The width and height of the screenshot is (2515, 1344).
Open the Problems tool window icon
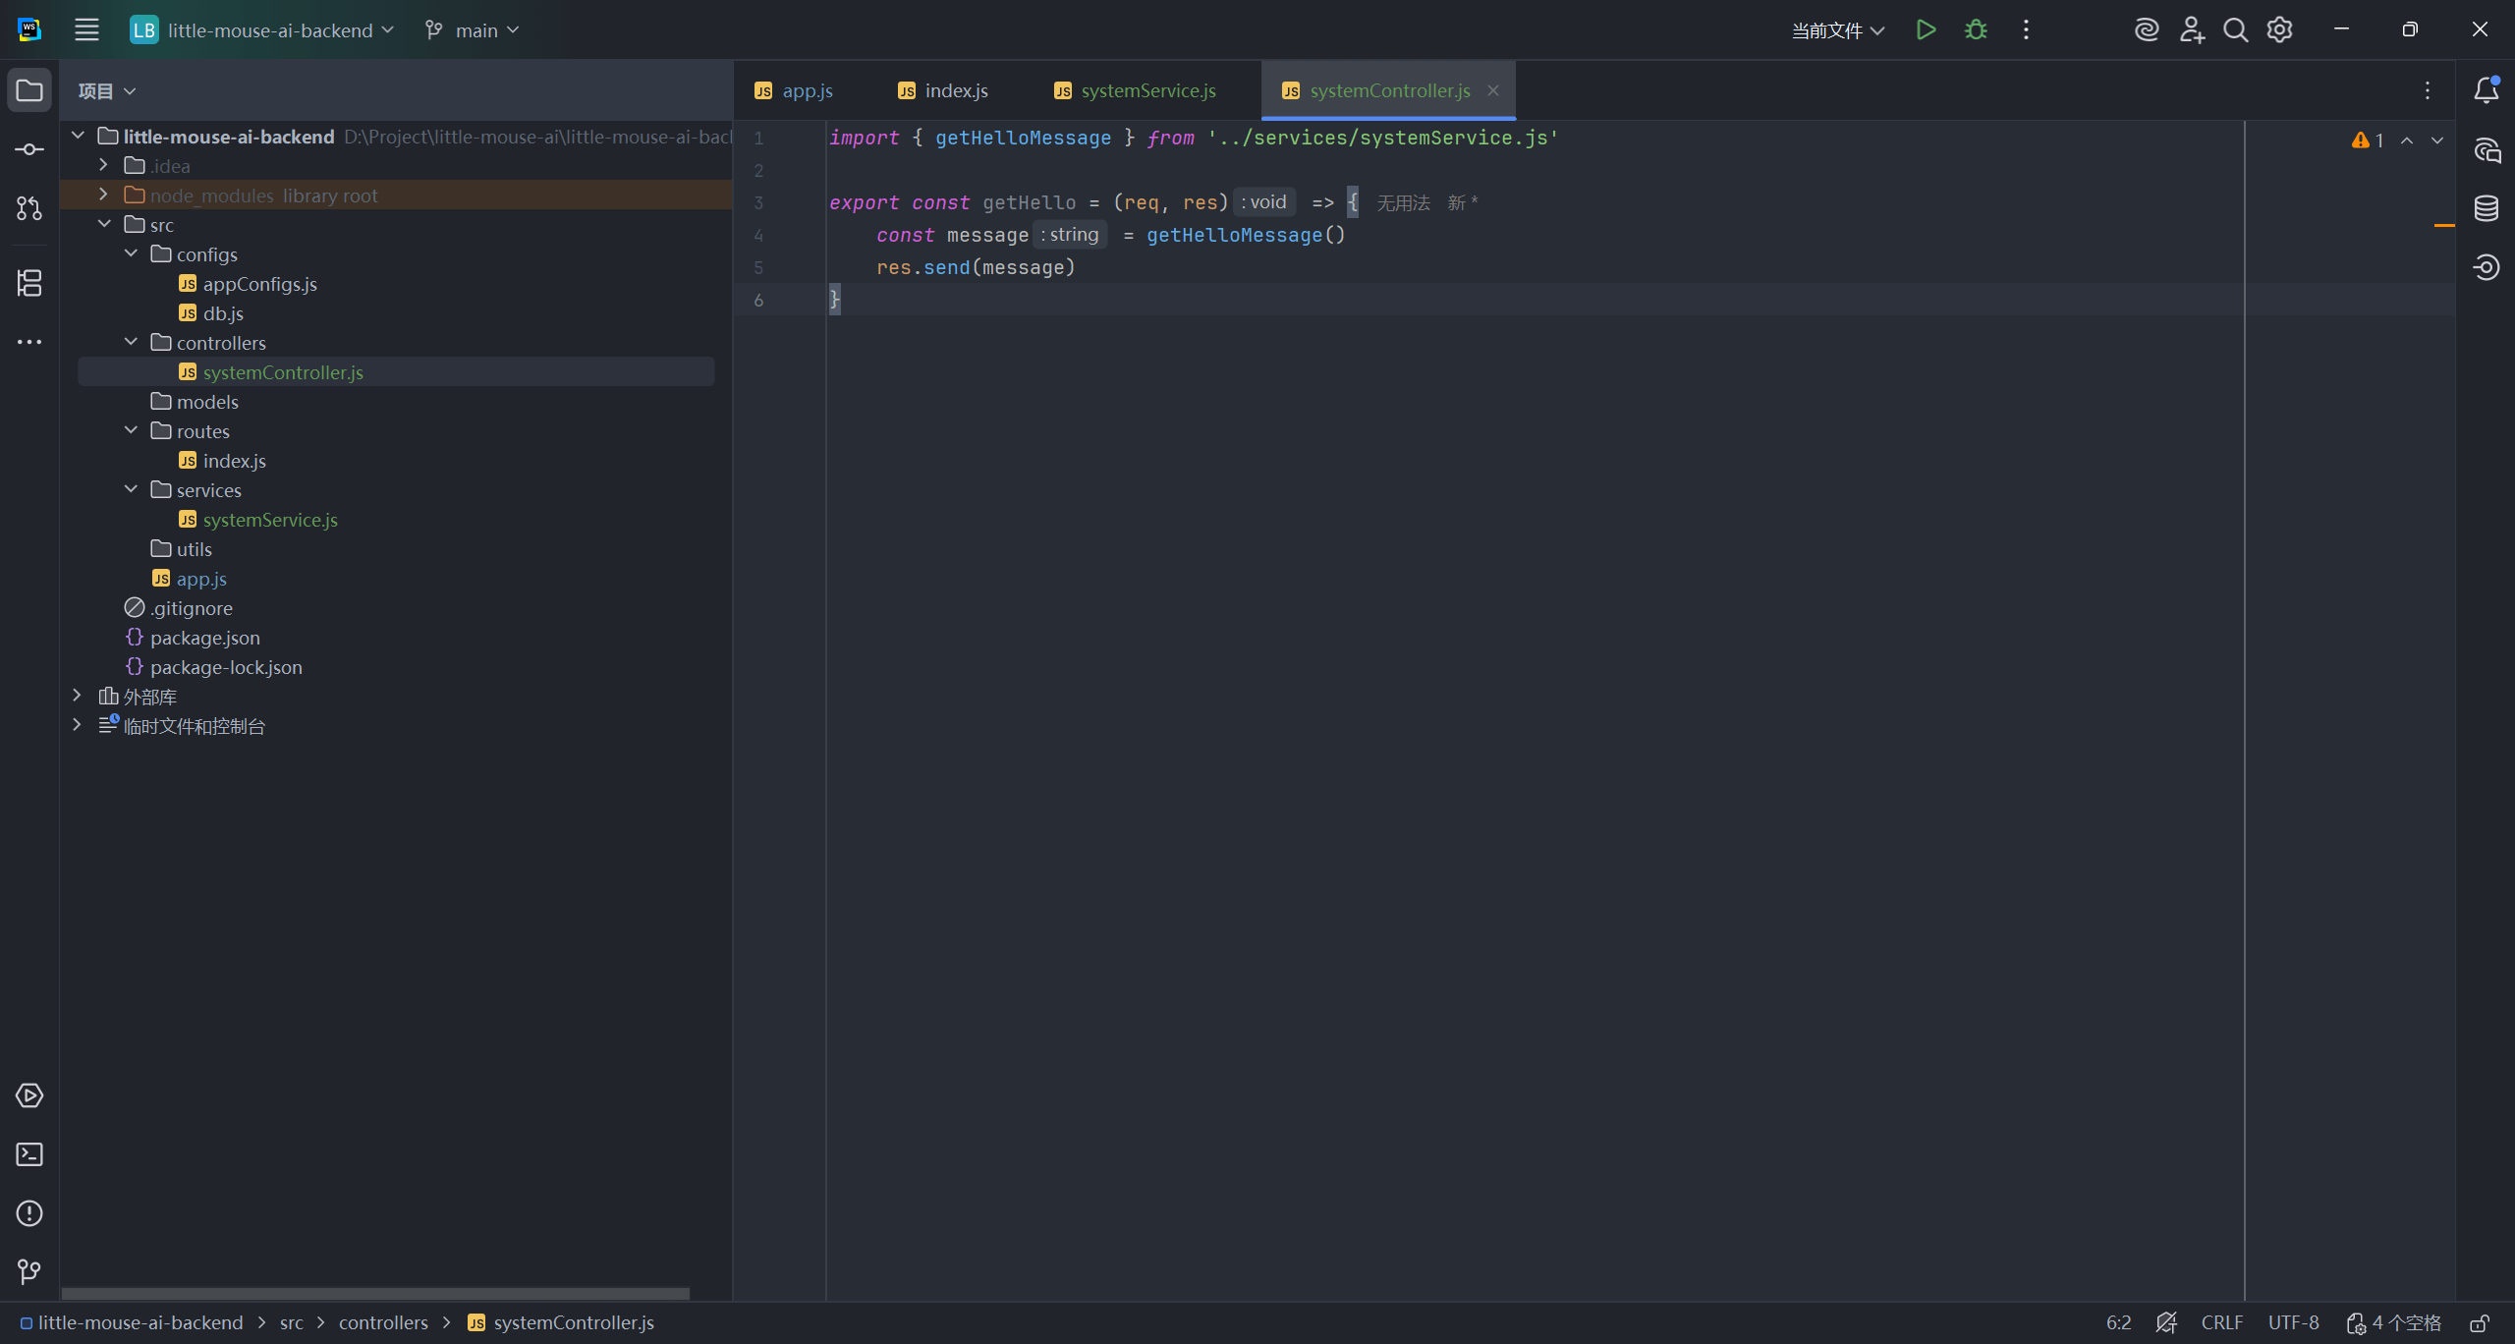tap(29, 1213)
